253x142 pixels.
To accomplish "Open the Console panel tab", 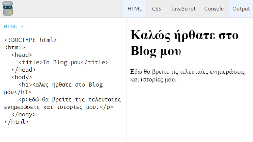I will pos(214,9).
